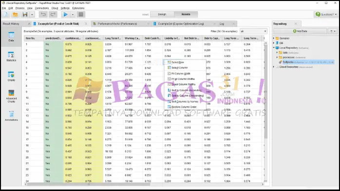Click the scroll left arrow

[x=26, y=184]
